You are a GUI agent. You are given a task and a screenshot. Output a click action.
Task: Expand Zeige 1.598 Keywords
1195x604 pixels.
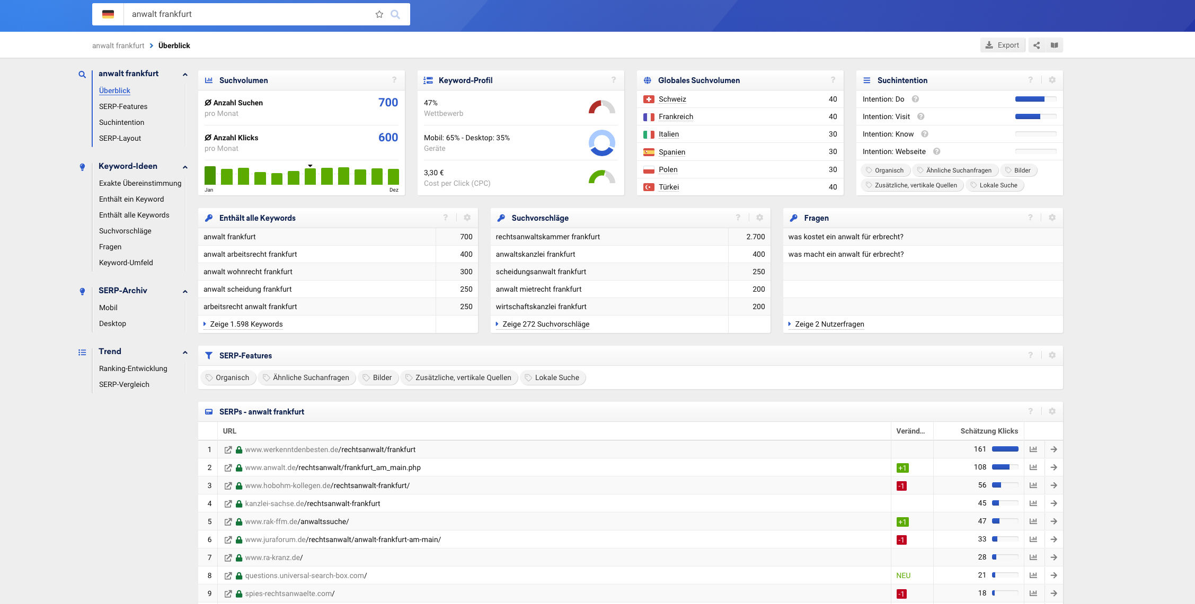(x=246, y=324)
